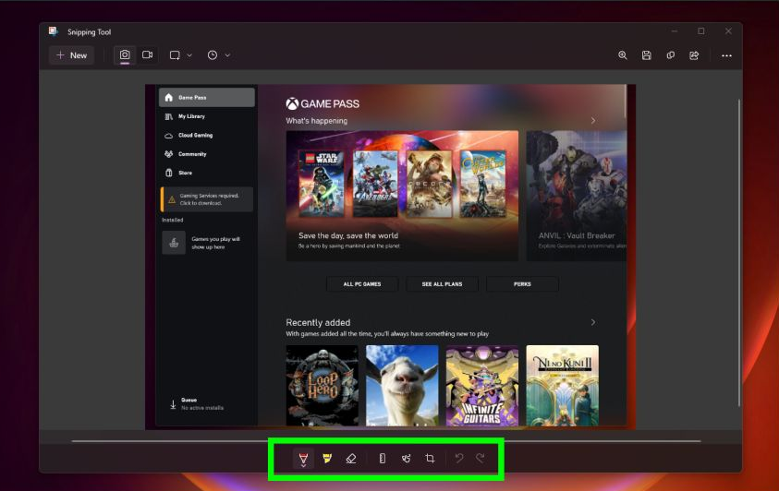Open the Infinite Guitars game tile

pos(482,386)
